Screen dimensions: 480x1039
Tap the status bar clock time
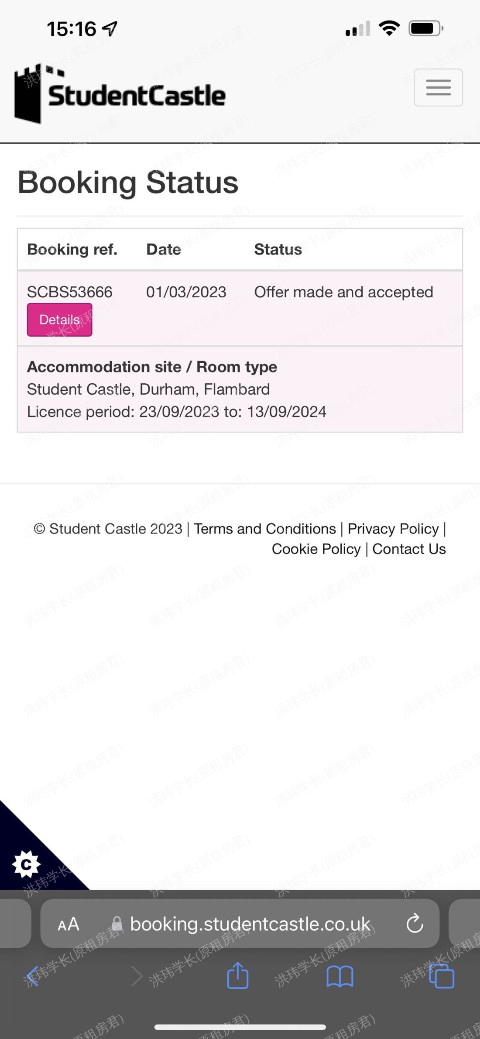(72, 29)
